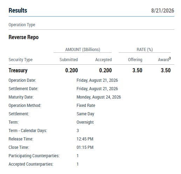Select the Overnight term value
The width and height of the screenshot is (181, 174).
pyautogui.click(x=85, y=122)
